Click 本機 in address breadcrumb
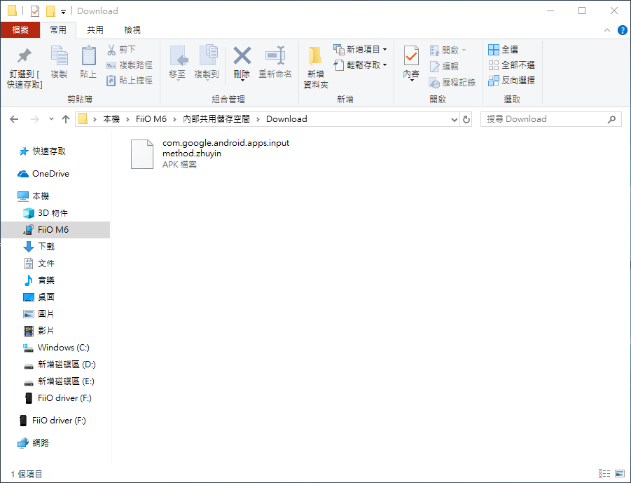This screenshot has width=631, height=483. click(x=111, y=119)
